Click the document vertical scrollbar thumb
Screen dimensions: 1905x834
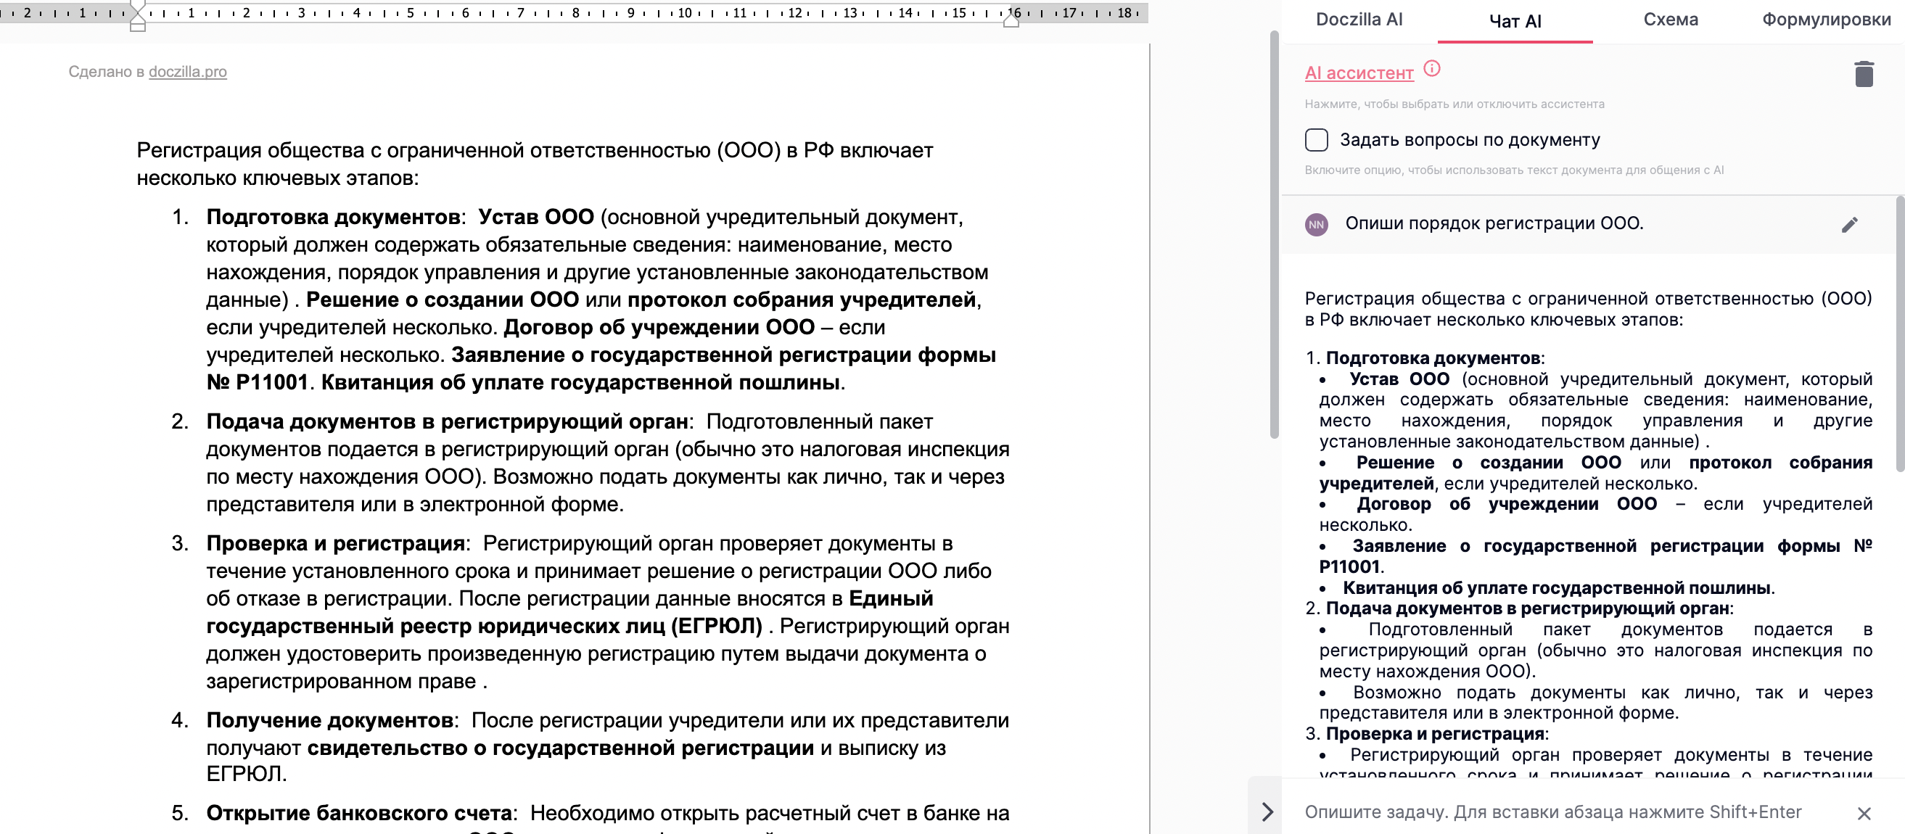coord(1273,235)
